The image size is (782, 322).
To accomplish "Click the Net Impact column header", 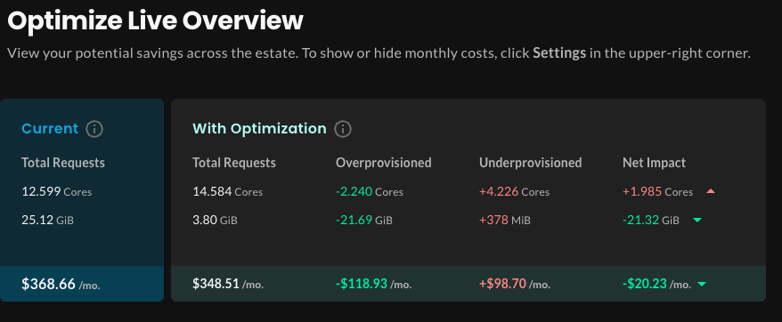I will (x=654, y=163).
